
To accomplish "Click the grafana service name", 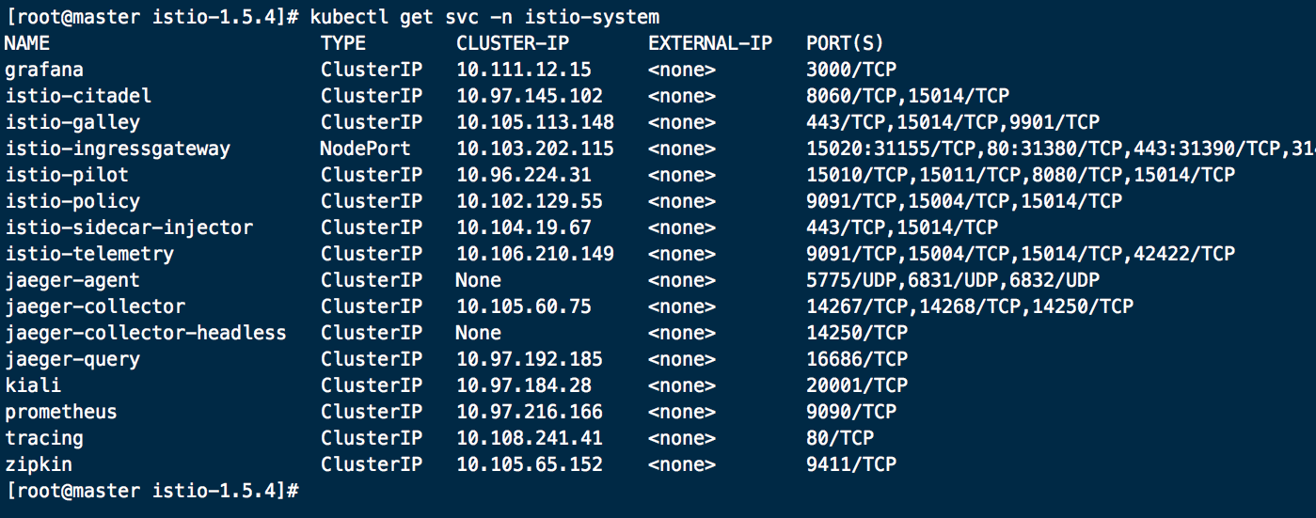I will tap(43, 70).
